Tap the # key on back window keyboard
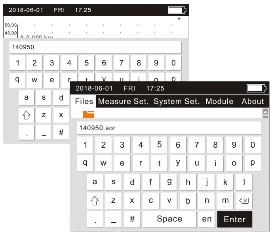The image size is (272, 235). point(61,132)
